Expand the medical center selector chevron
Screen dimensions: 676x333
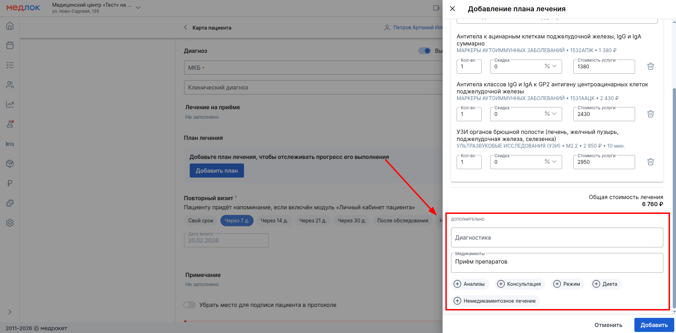(138, 8)
